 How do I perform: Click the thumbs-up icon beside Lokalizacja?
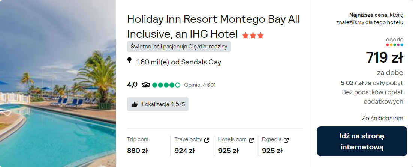(135, 104)
